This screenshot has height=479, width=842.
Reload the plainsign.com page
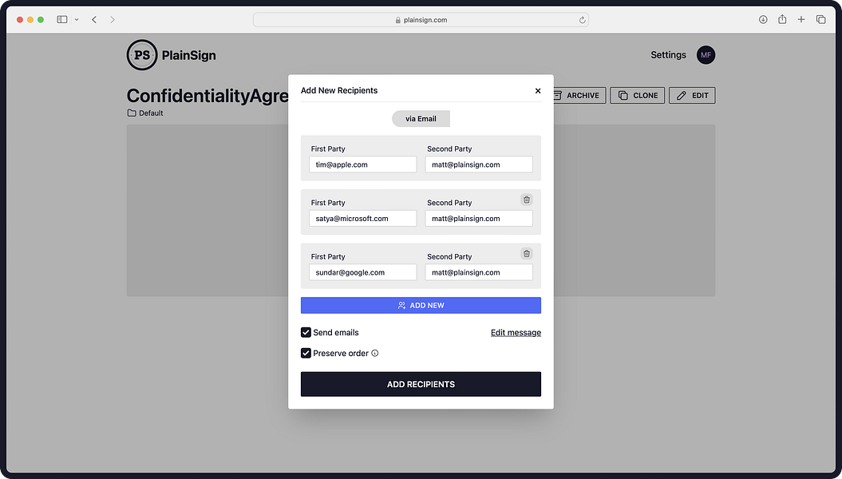(x=582, y=20)
